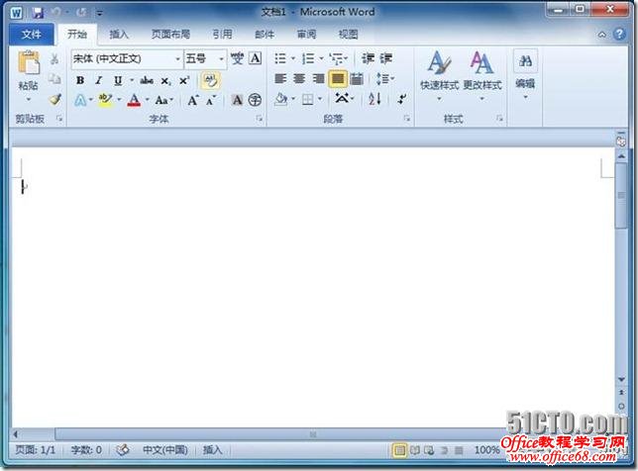Click the Clear Formatting icon
The height and width of the screenshot is (471, 638).
pos(210,80)
